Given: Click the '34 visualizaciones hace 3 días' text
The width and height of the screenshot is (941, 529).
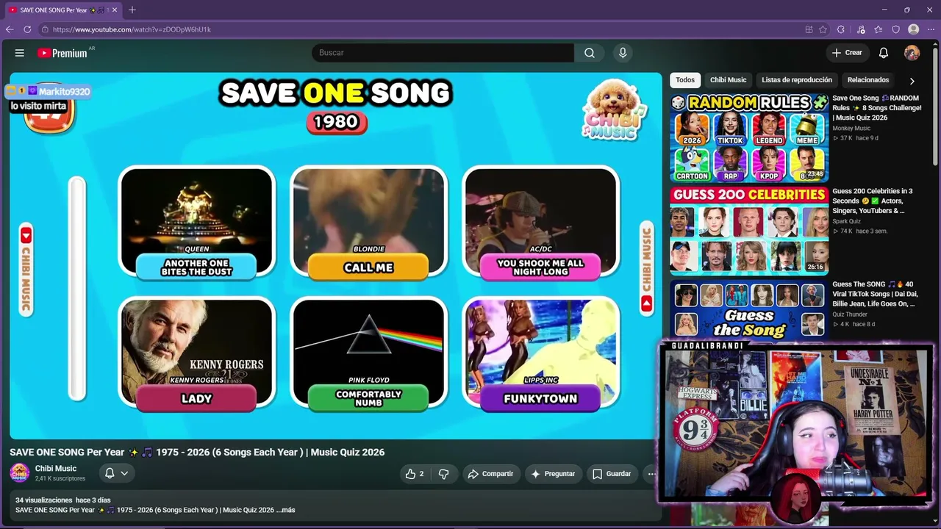Looking at the screenshot, I should [x=63, y=500].
